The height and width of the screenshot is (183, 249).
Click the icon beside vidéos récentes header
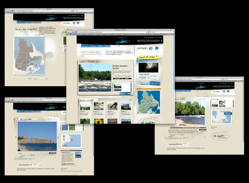point(97,61)
